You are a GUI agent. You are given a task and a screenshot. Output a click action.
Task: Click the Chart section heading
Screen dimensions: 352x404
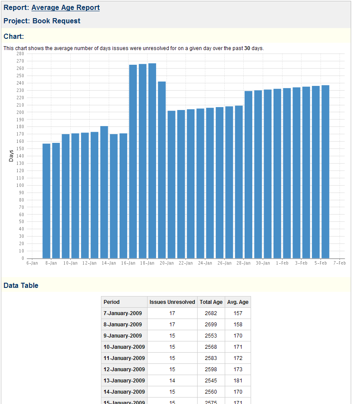click(14, 36)
